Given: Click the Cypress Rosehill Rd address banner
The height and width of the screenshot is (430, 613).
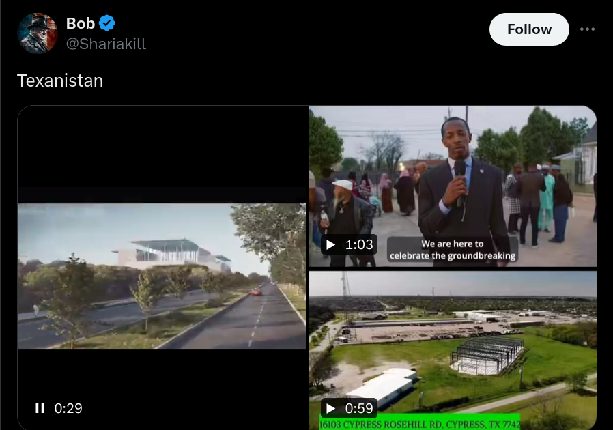Looking at the screenshot, I should (x=420, y=424).
